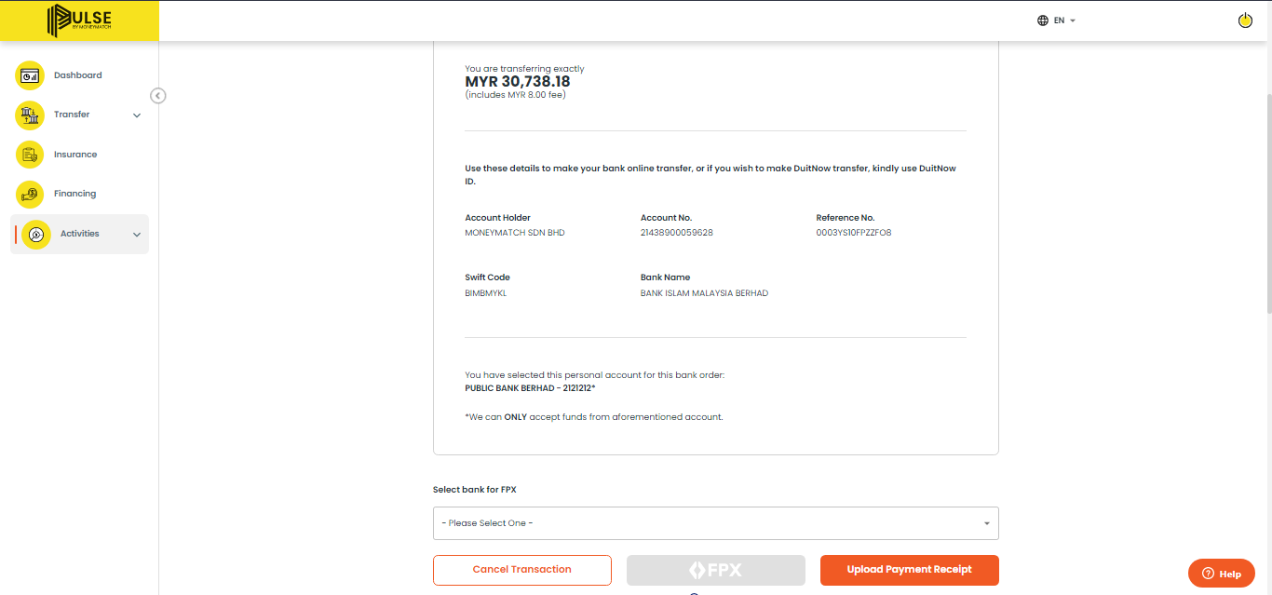Open the Help chat button
Image resolution: width=1272 pixels, height=595 pixels.
tap(1222, 574)
